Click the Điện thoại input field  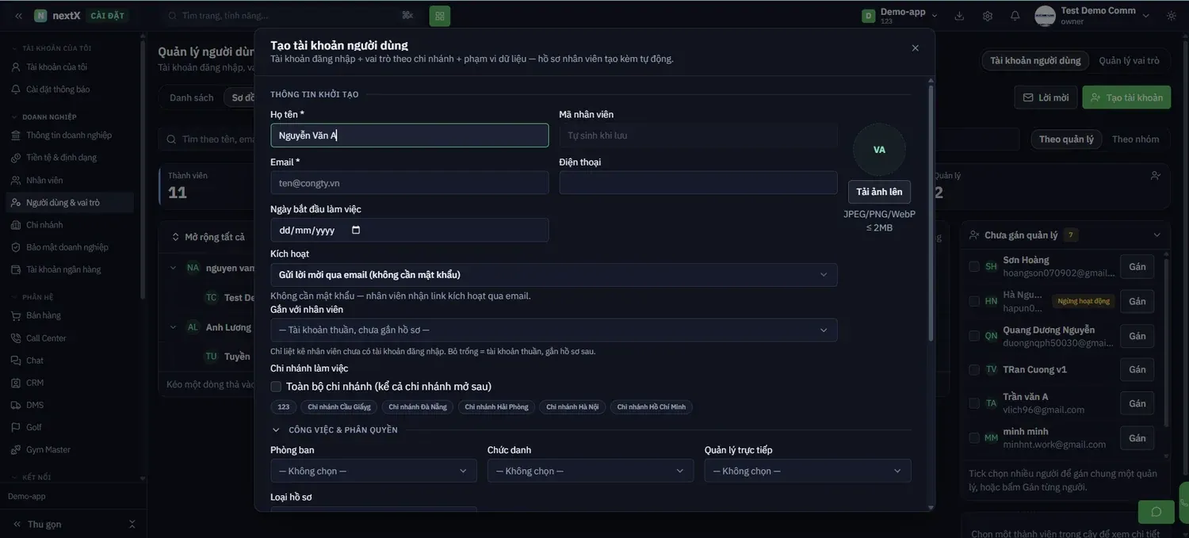click(x=698, y=183)
